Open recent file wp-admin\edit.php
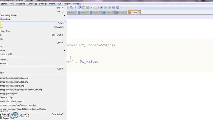The width and height of the screenshot is (213, 120). point(33,90)
